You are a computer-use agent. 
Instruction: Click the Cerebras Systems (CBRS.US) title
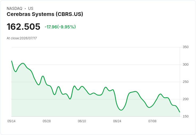pos(45,14)
